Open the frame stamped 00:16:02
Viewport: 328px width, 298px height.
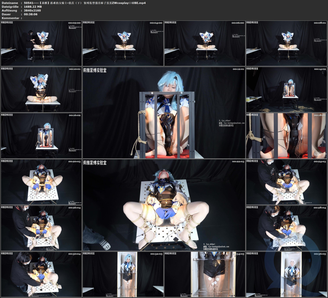tap(41, 136)
